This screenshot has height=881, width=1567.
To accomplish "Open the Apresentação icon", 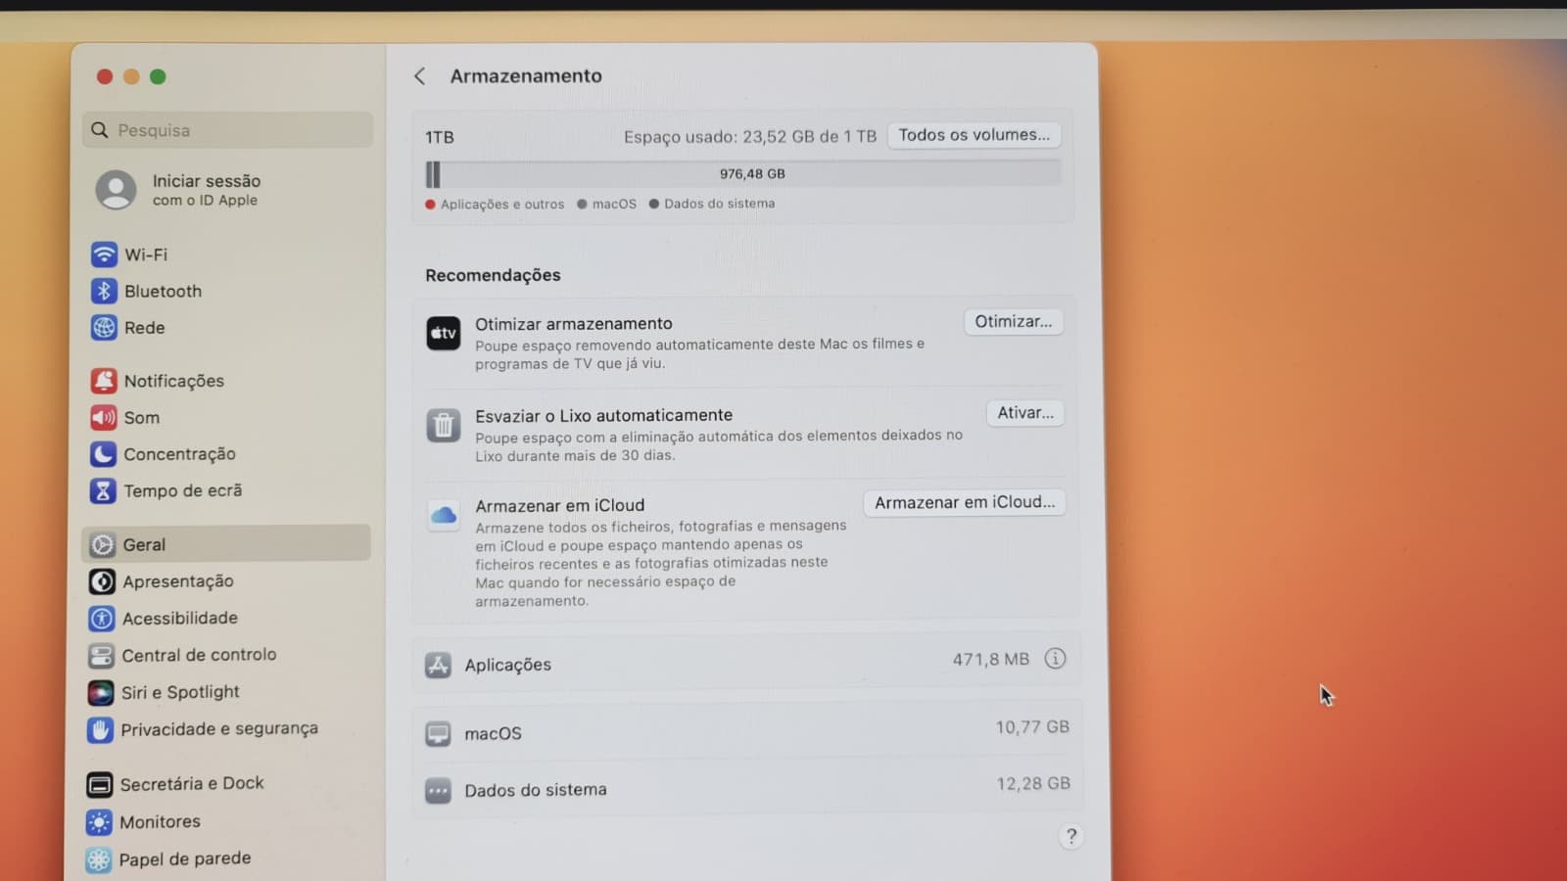I will (x=102, y=581).
